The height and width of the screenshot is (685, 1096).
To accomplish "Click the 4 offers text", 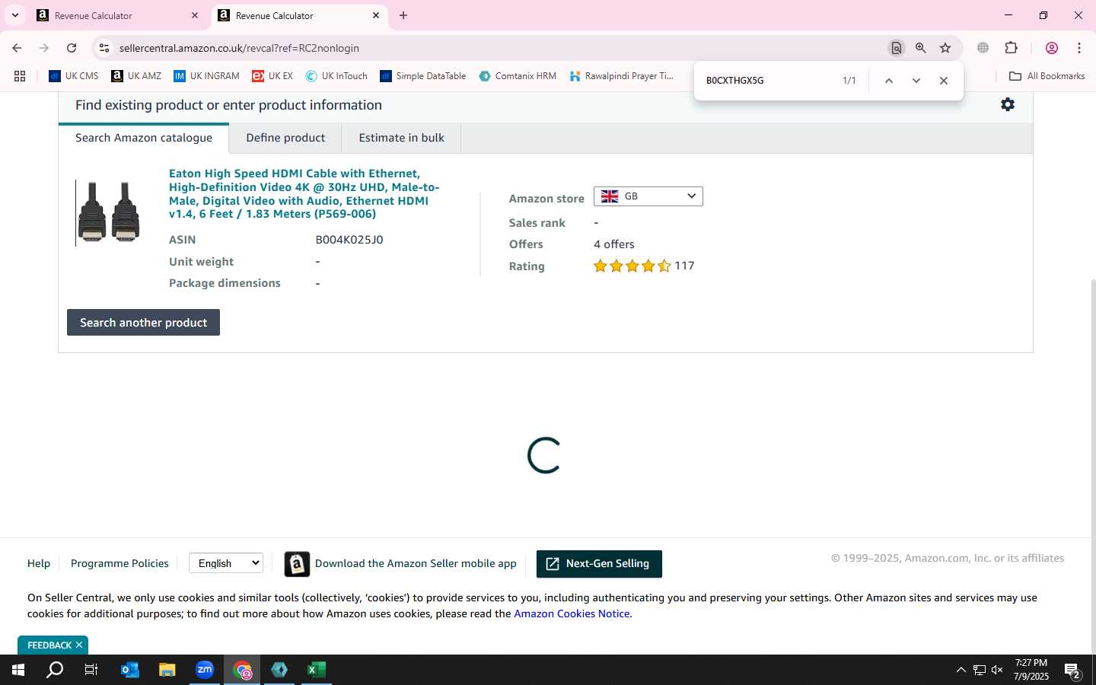I will pos(614,244).
